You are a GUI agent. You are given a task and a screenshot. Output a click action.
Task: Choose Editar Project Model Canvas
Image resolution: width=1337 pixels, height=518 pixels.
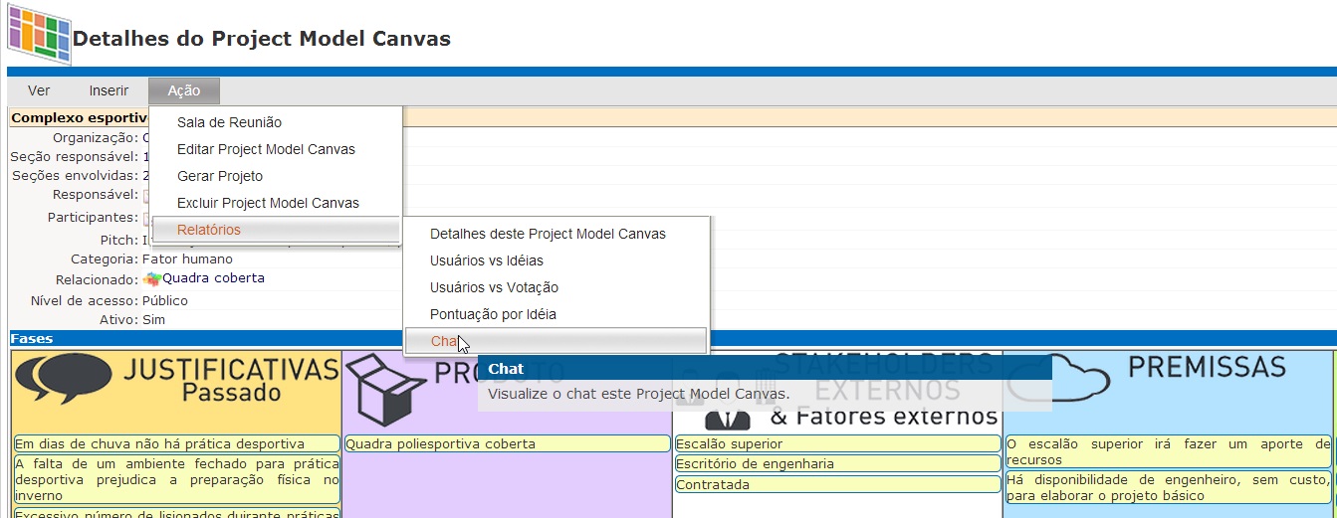[x=276, y=149]
